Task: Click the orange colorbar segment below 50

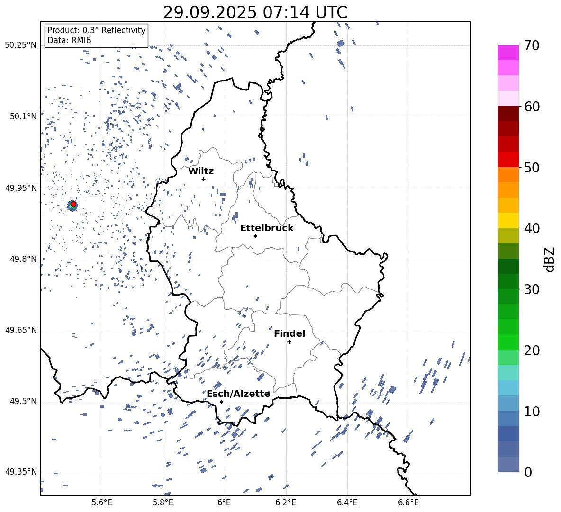Action: [x=508, y=174]
